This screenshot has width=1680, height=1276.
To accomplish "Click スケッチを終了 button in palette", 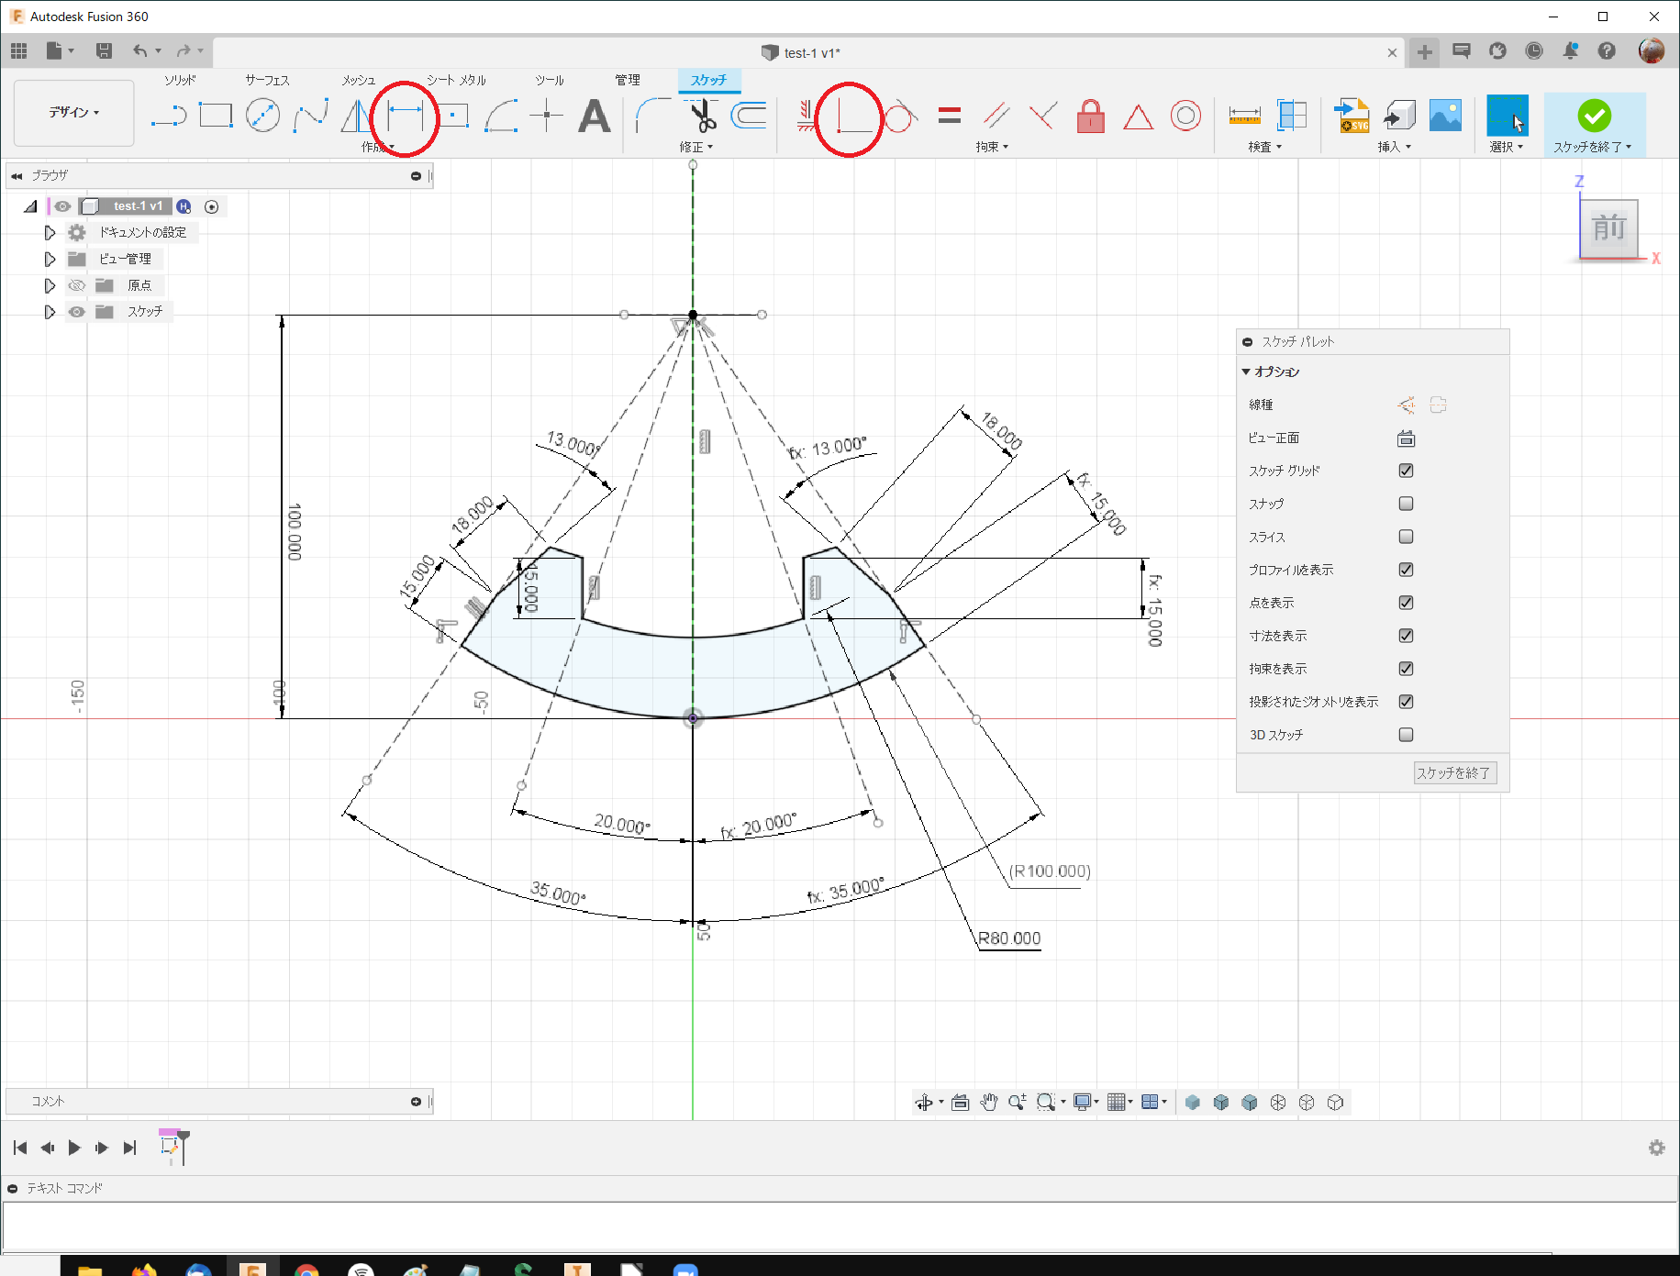I will coord(1454,773).
